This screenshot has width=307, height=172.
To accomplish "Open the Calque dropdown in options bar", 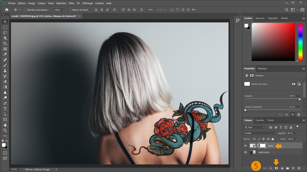I will 59,10.
